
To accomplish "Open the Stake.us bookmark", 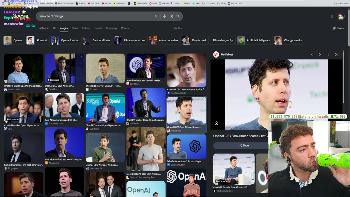I will (80, 4).
